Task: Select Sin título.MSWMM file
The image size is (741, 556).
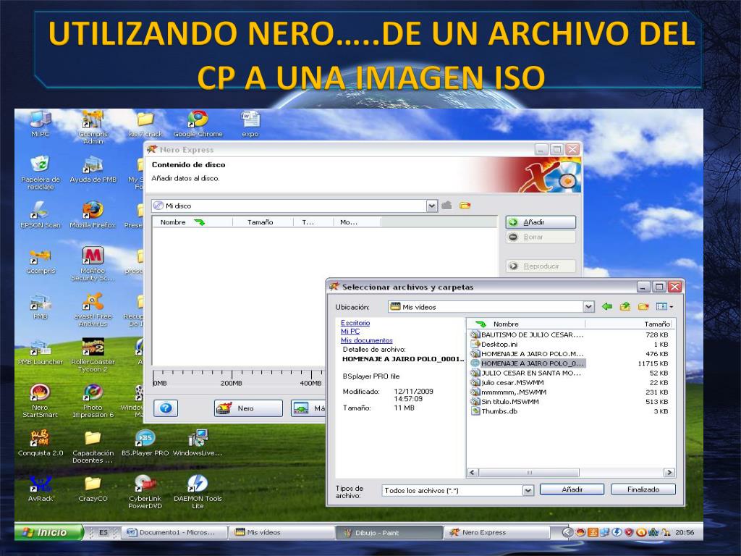Action: 569,402
